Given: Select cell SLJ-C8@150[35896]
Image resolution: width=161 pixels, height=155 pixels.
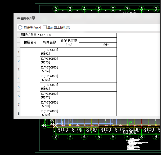Looking at the screenshot, I should click(x=50, y=87).
